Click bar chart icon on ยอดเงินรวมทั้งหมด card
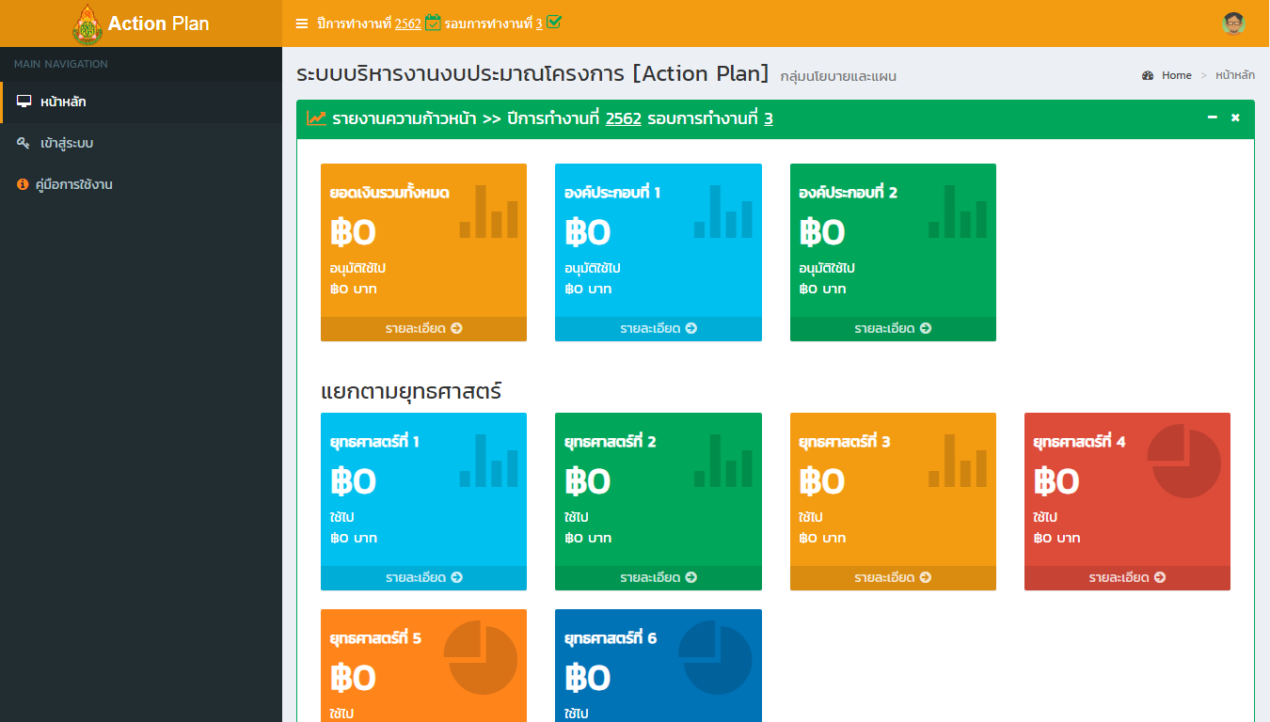Image resolution: width=1270 pixels, height=722 pixels. (488, 212)
